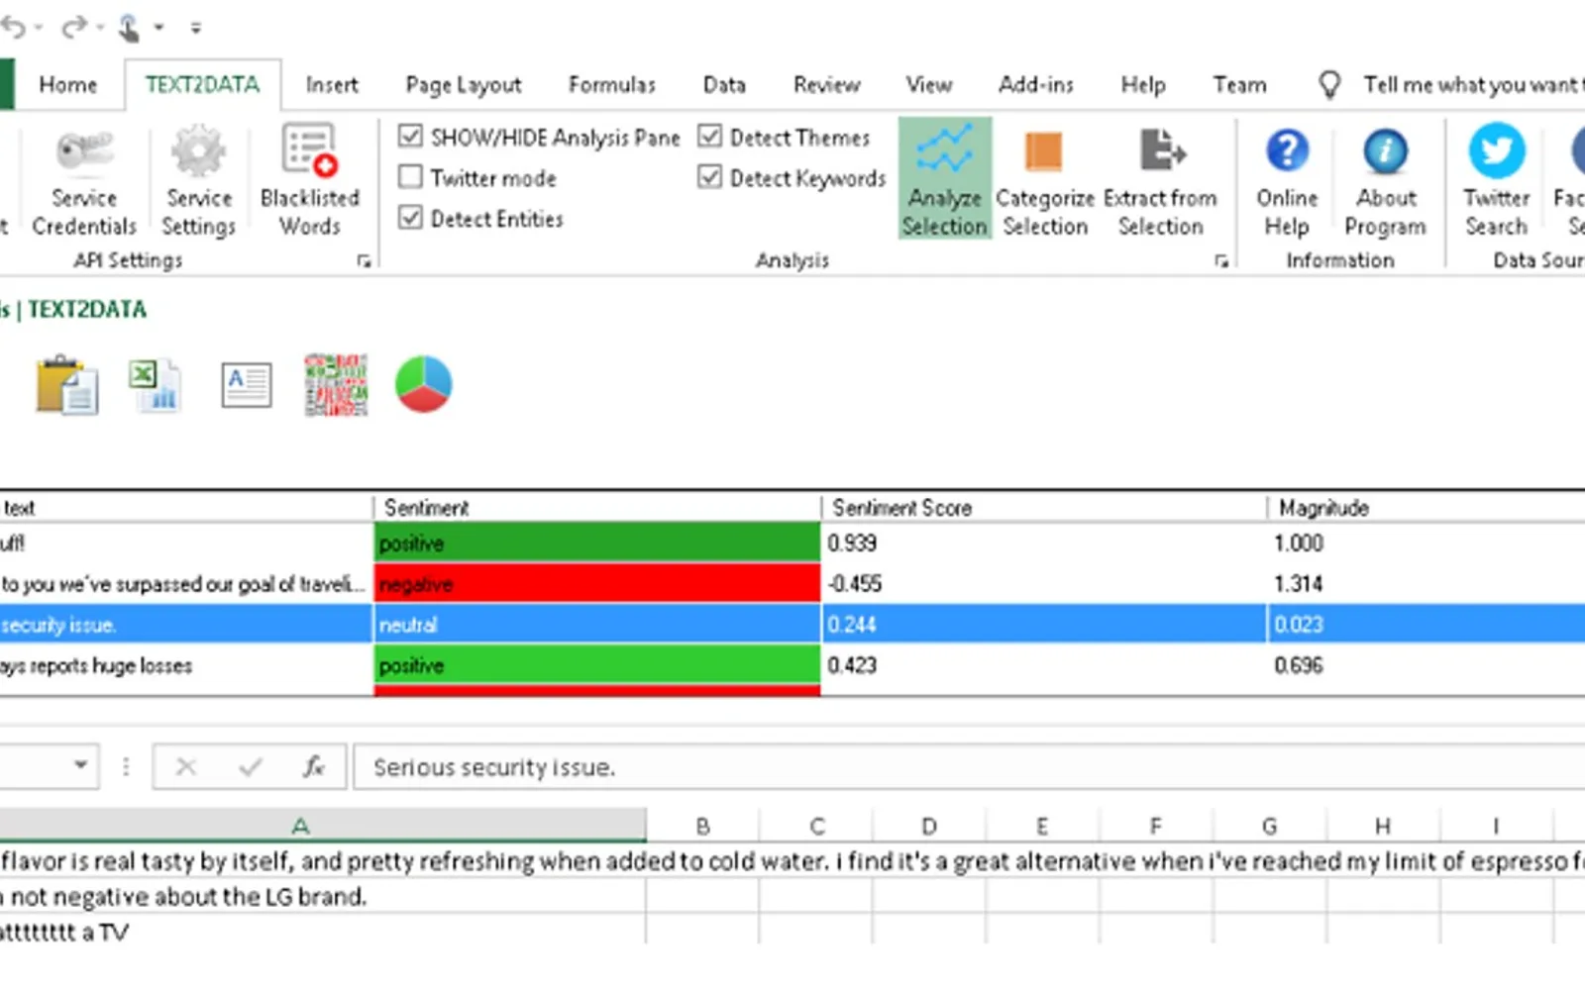Image resolution: width=1585 pixels, height=990 pixels.
Task: Click the Redo arrow
Action: tap(73, 27)
